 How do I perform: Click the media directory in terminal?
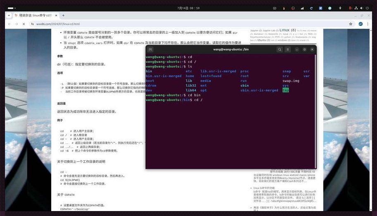[206, 81]
